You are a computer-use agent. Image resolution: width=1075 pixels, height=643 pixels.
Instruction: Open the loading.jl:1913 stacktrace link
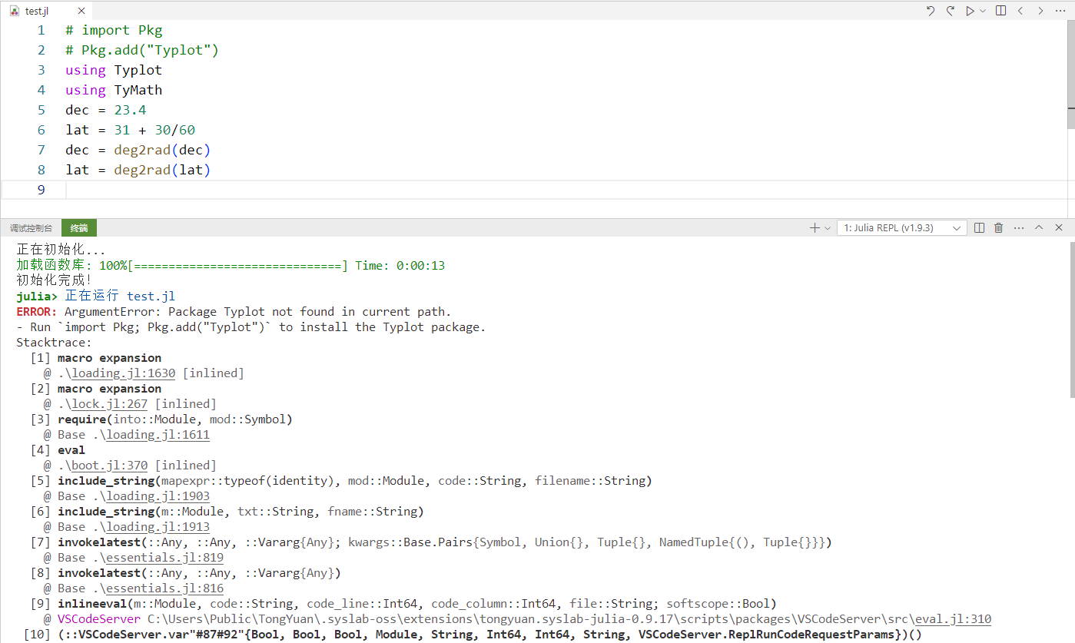pos(158,527)
